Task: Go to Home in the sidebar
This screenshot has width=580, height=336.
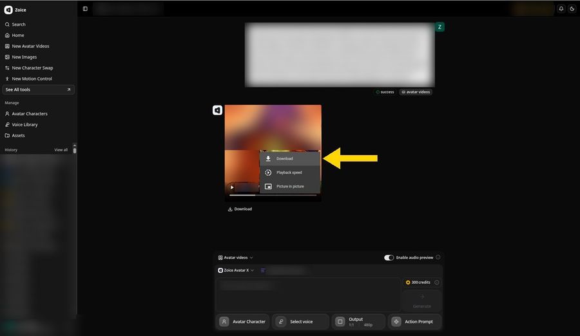Action: [14, 35]
